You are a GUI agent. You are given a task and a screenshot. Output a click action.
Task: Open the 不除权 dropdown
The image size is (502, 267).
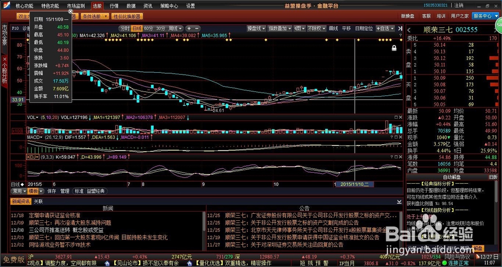tap(316, 28)
